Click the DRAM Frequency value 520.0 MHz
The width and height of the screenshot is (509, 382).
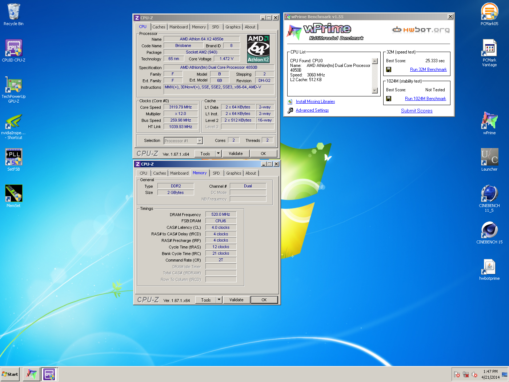pyautogui.click(x=221, y=214)
